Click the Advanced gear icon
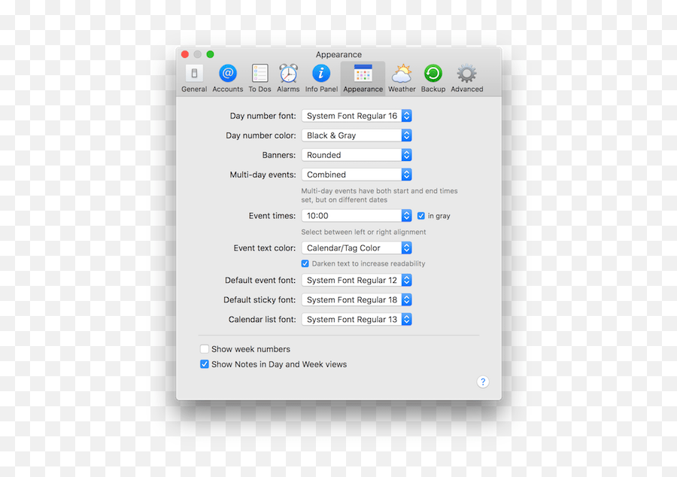Screen dimensions: 677x477 click(x=466, y=77)
